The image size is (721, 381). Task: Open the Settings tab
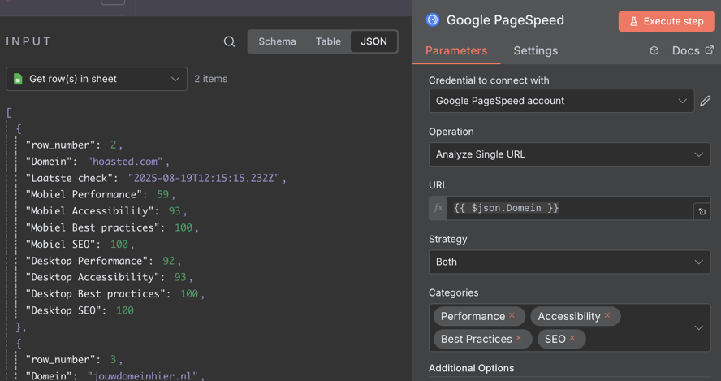click(536, 50)
